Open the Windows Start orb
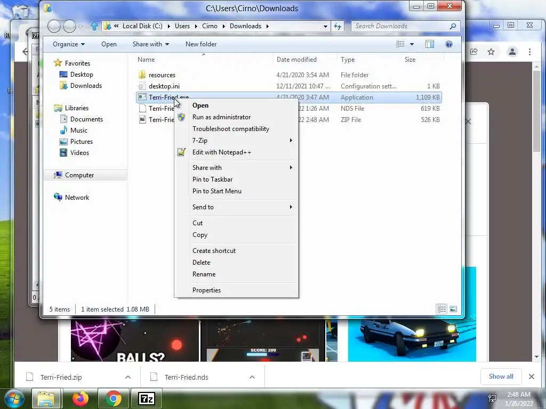546x409 pixels. [14, 399]
